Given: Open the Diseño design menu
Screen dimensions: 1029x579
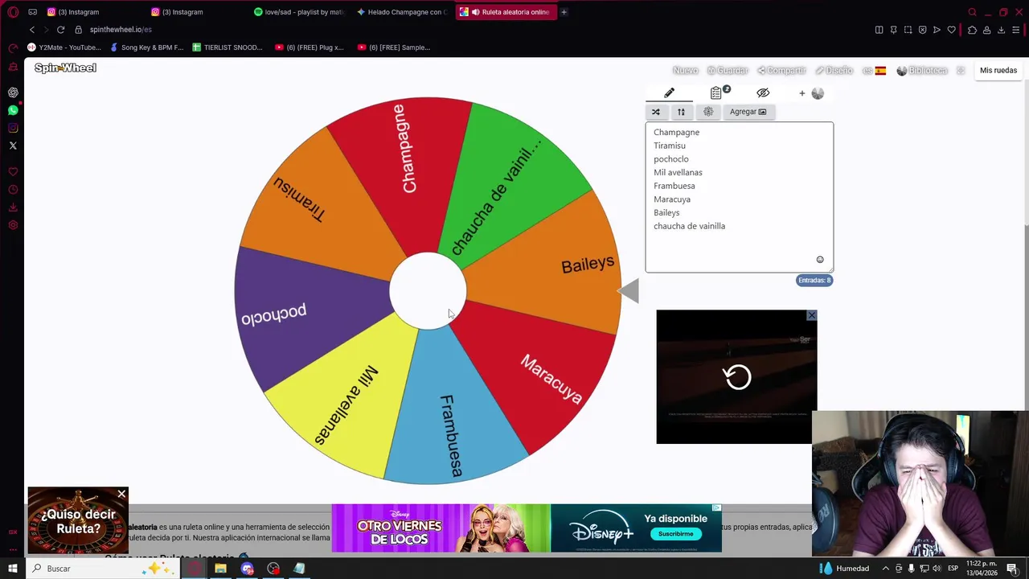Looking at the screenshot, I should pyautogui.click(x=834, y=71).
